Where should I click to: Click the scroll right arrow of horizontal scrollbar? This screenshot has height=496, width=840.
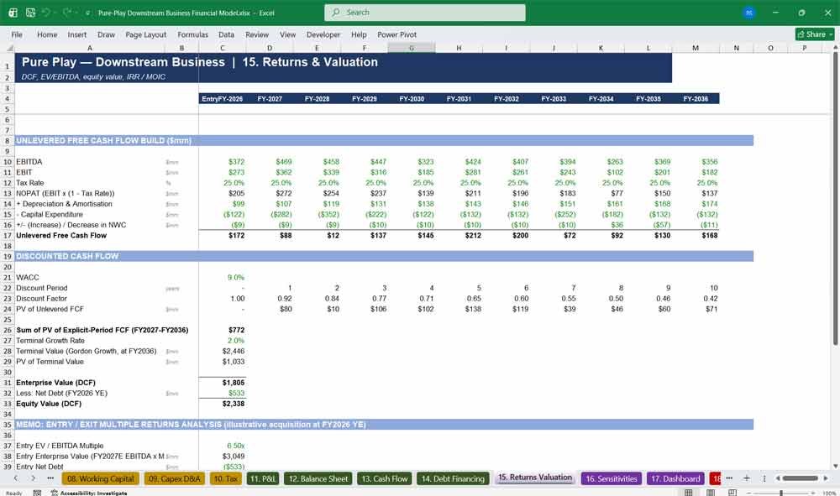point(826,478)
